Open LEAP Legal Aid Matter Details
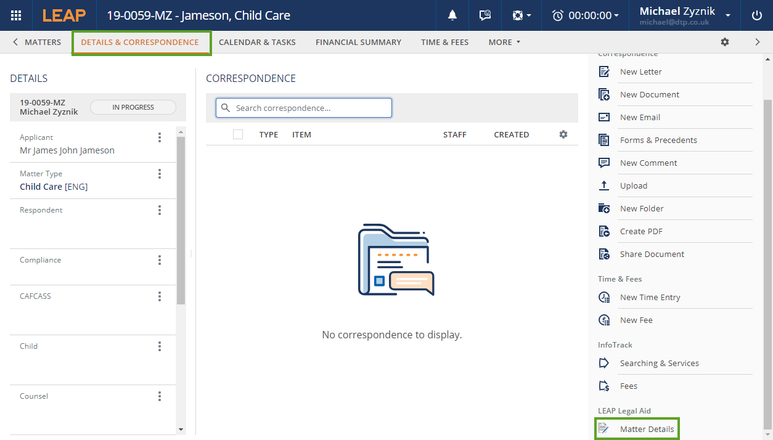Viewport: 773px width, 440px height. click(x=647, y=428)
